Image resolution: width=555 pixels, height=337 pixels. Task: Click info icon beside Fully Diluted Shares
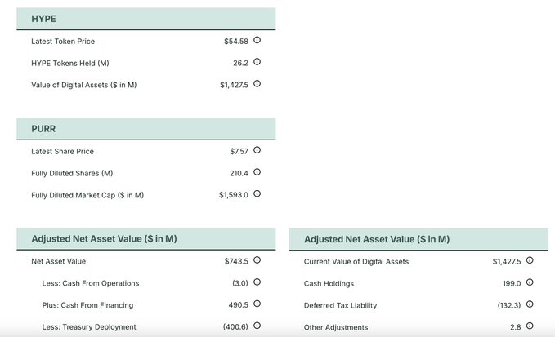[257, 172]
